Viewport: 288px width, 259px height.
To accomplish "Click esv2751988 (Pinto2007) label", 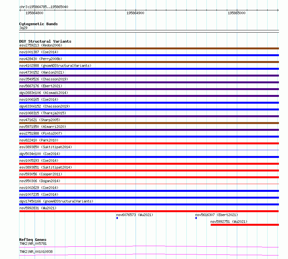I will coord(41,133).
